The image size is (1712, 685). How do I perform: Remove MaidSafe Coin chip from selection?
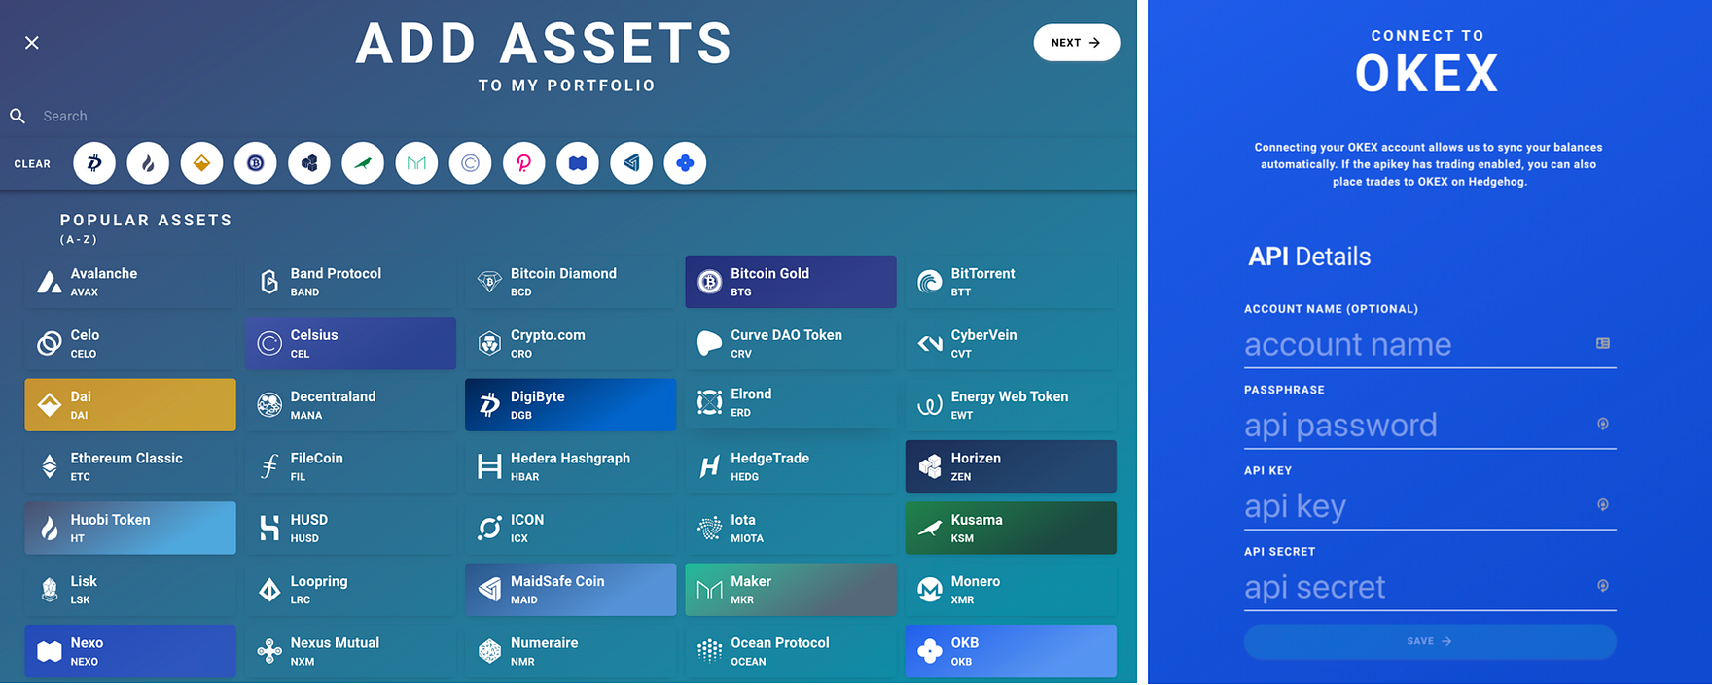pos(631,163)
